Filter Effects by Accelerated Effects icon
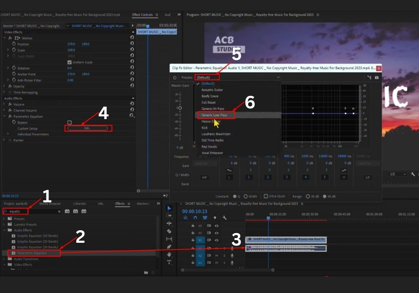The height and width of the screenshot is (293, 419). pyautogui.click(x=67, y=211)
